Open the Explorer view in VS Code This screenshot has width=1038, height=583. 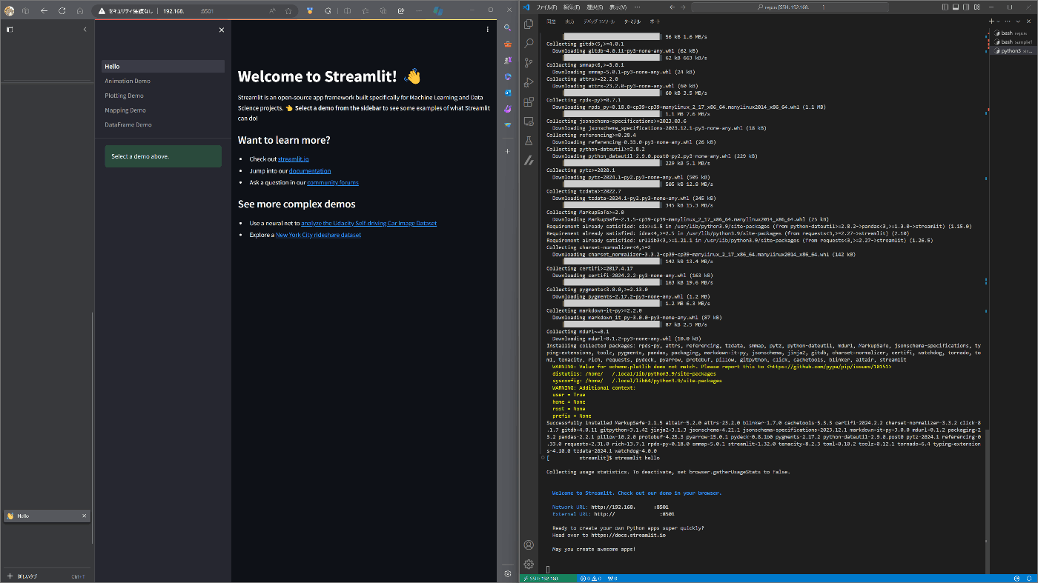click(529, 24)
